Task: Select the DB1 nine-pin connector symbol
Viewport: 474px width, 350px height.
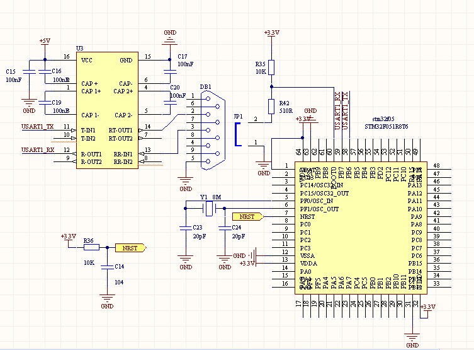Action: [x=213, y=130]
